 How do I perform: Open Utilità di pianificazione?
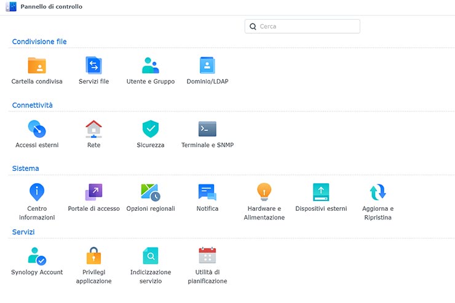click(x=207, y=256)
